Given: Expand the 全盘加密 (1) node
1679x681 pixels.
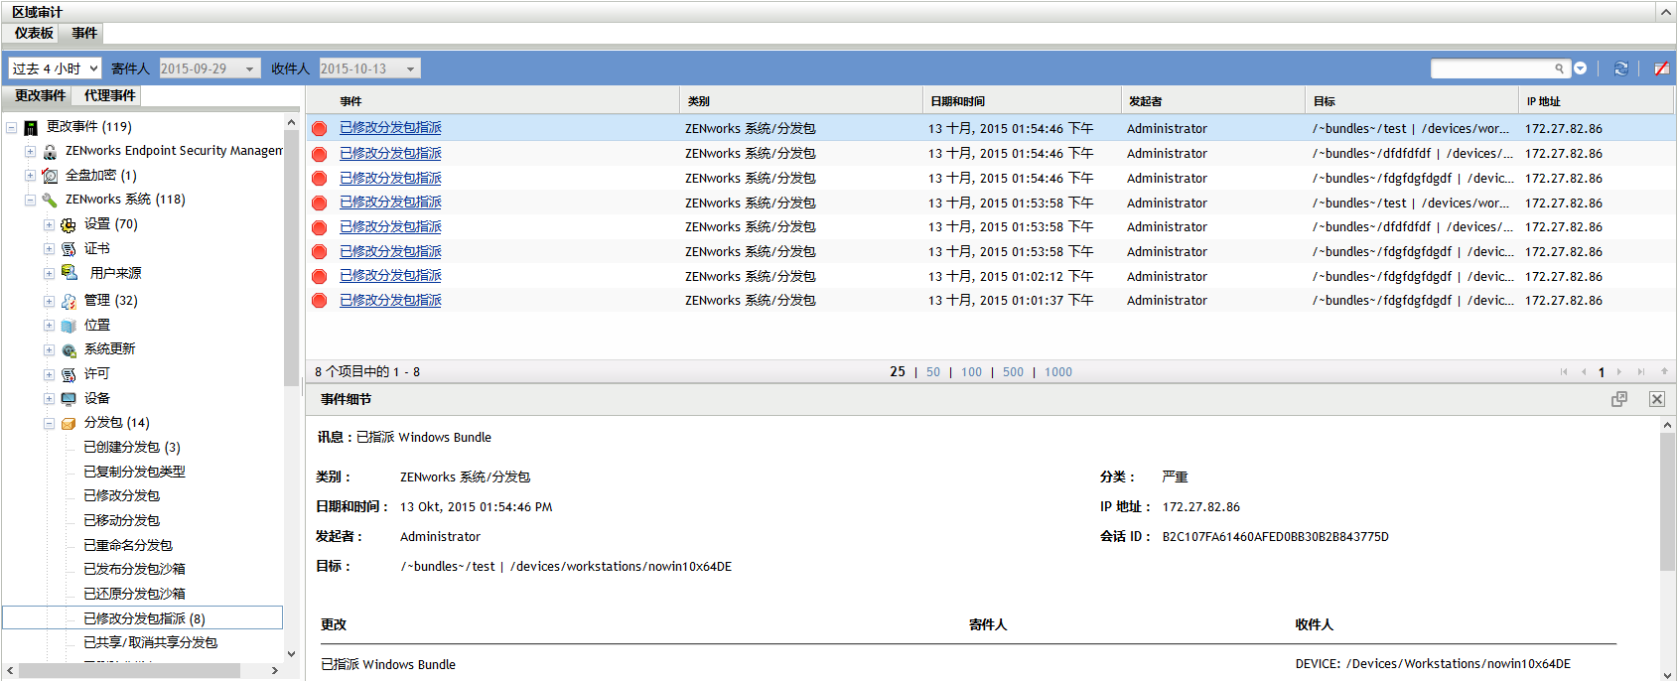Looking at the screenshot, I should [x=30, y=176].
